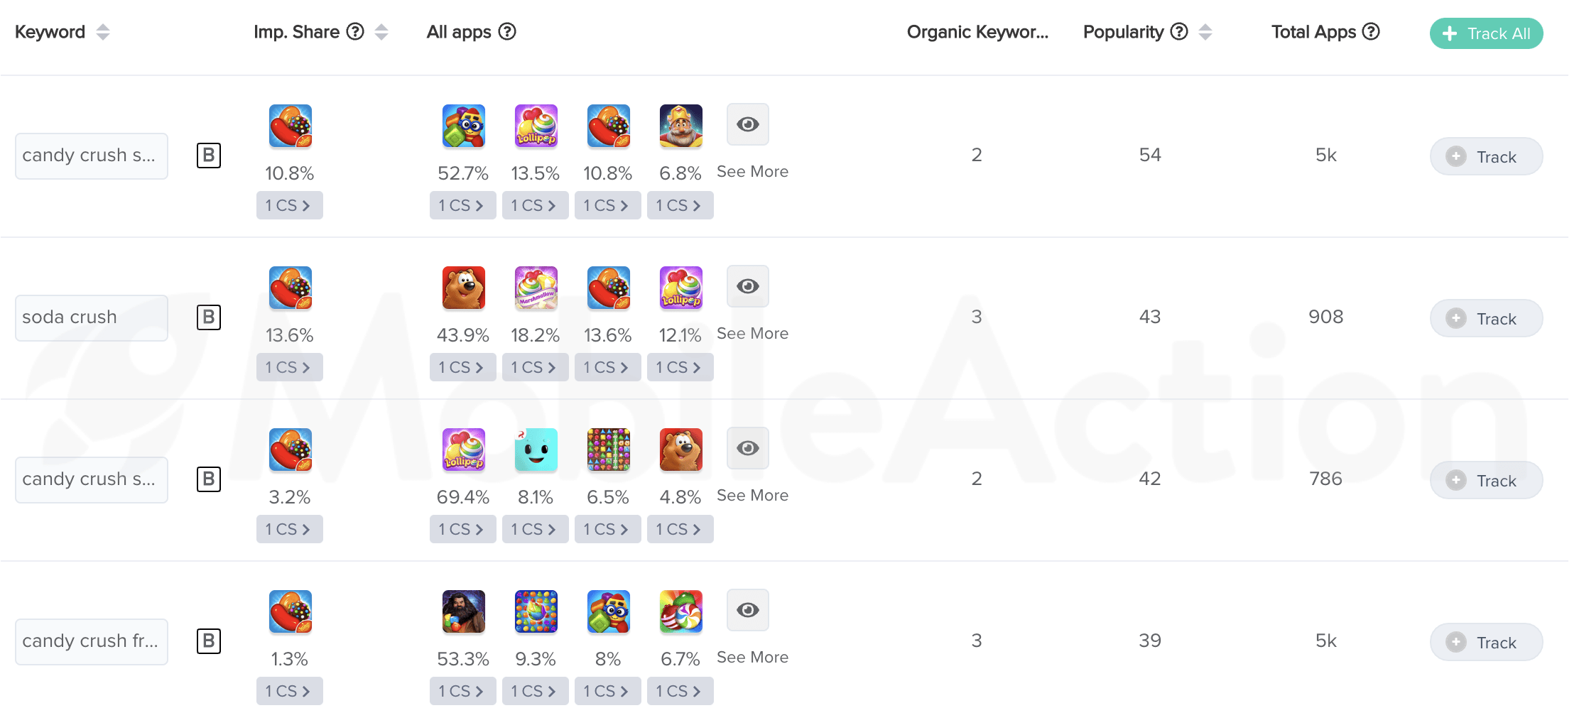Expand 1 CS under 52.7% share
Image resolution: width=1584 pixels, height=708 pixels.
(462, 205)
